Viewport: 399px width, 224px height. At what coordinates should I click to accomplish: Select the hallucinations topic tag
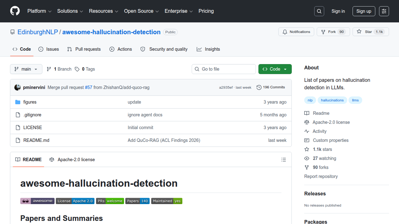[x=332, y=100]
